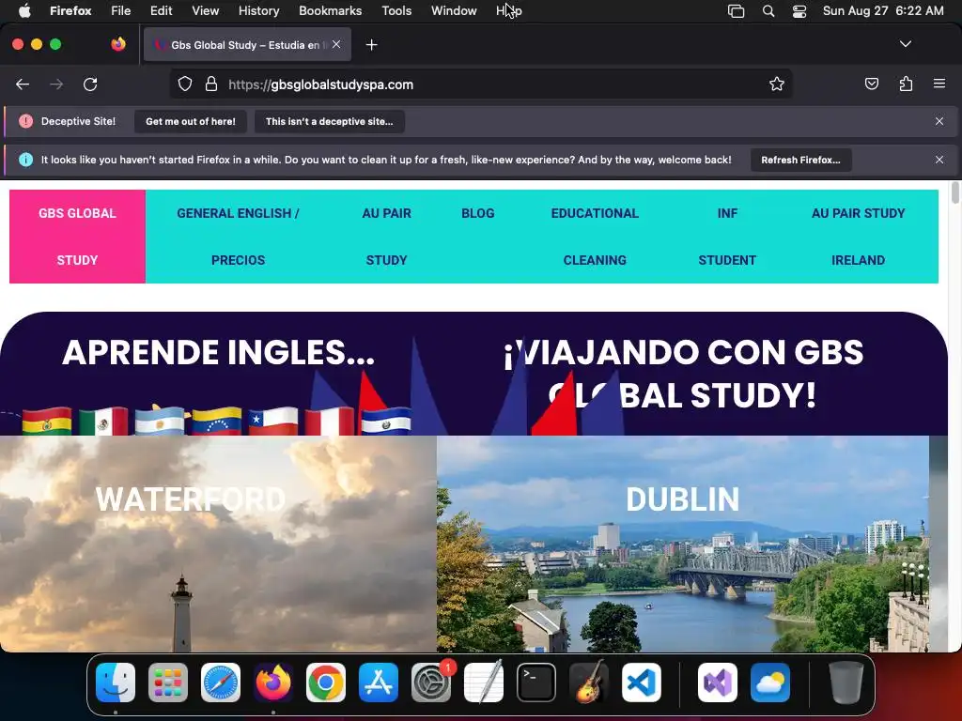The image size is (962, 721).
Task: Open TextEdit from the Dock
Action: coord(484,683)
